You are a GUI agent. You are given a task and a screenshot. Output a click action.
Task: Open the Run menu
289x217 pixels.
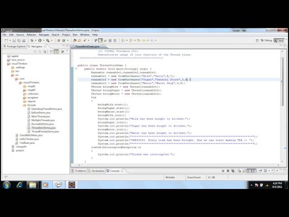[x=75, y=35]
